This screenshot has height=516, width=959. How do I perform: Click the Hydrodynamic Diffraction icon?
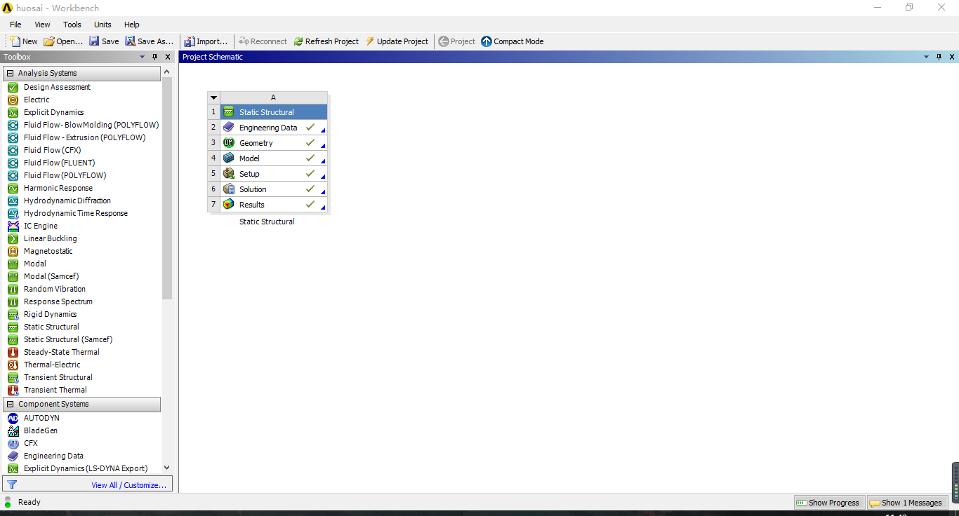point(13,201)
